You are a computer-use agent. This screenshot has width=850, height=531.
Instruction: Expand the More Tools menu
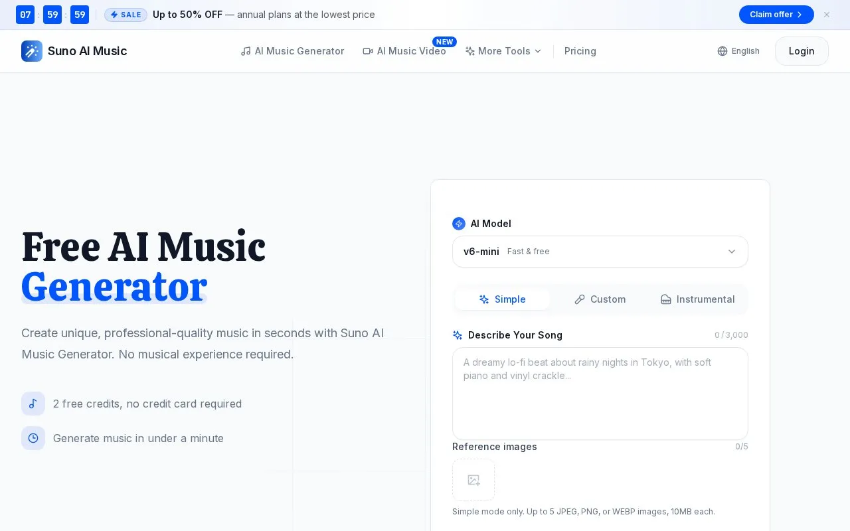tap(503, 51)
